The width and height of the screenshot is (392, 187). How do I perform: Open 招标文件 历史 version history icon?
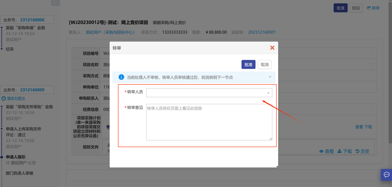click(357, 151)
